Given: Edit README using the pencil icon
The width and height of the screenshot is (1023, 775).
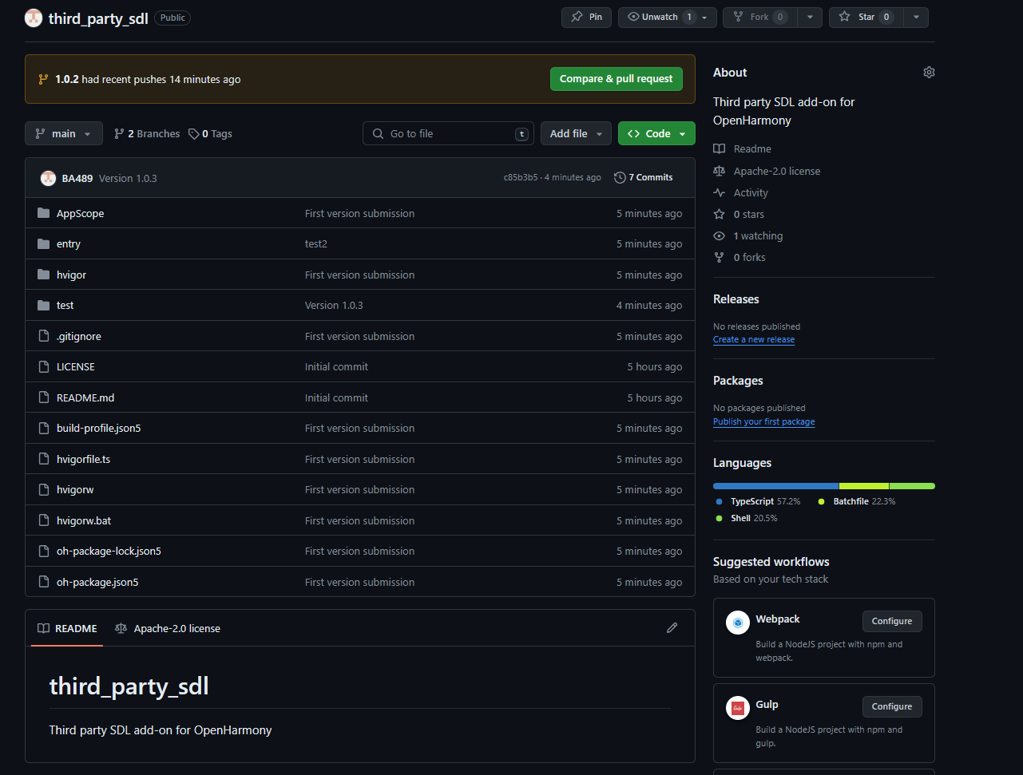Looking at the screenshot, I should (672, 628).
